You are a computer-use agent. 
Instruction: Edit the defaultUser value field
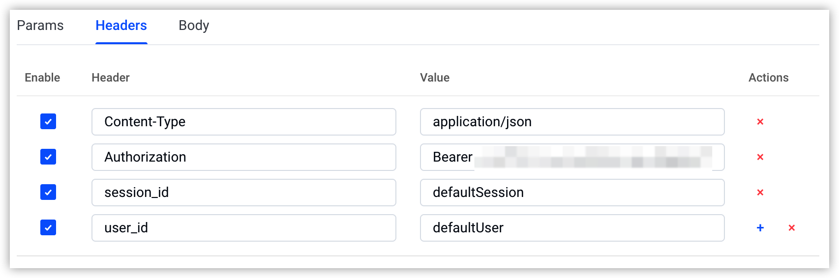(x=572, y=228)
